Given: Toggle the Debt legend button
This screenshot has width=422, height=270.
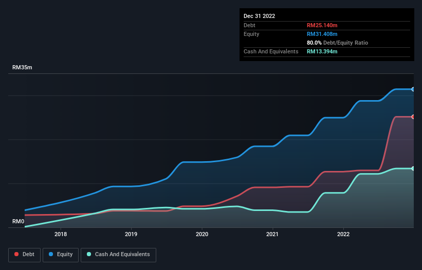Looking at the screenshot, I should coord(24,255).
